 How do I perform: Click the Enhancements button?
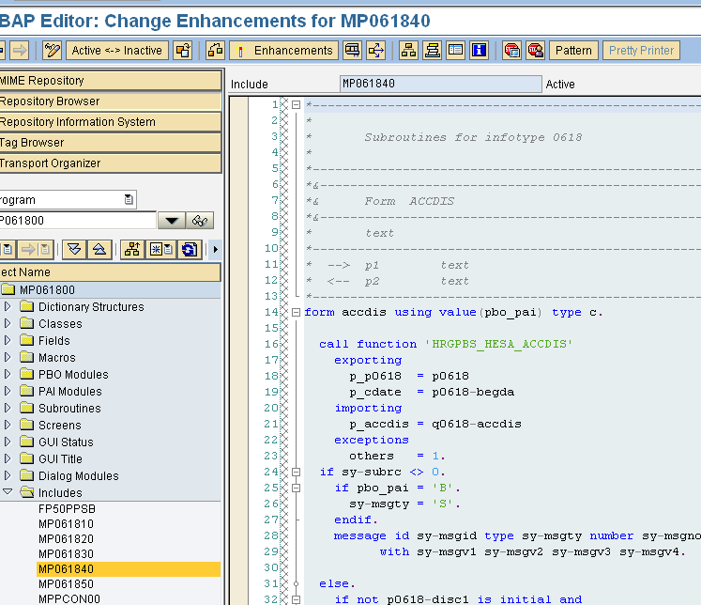pos(284,51)
